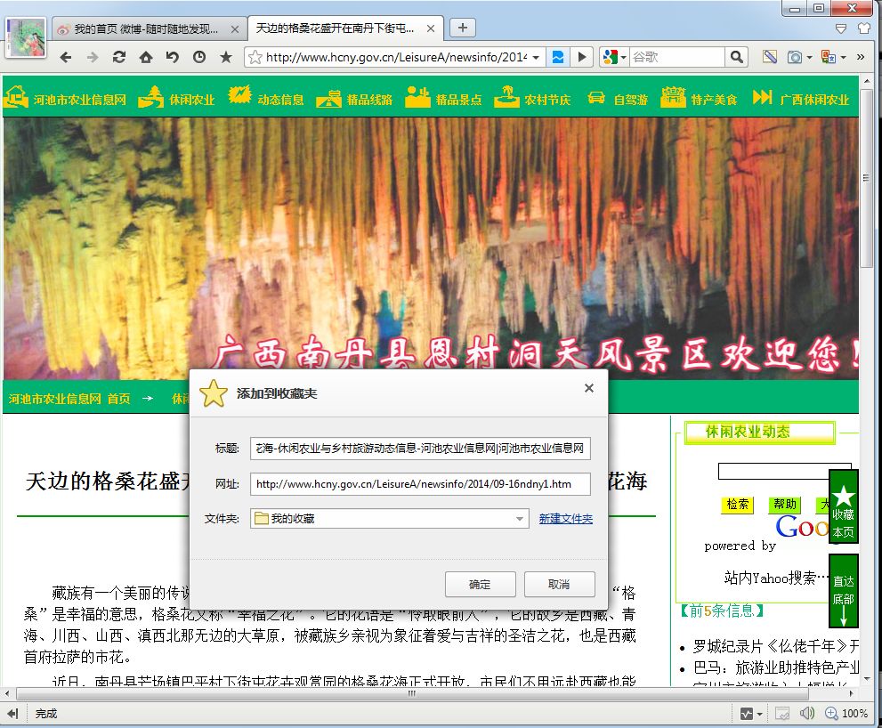
Task: Go to the home page icon
Action: coord(145,57)
